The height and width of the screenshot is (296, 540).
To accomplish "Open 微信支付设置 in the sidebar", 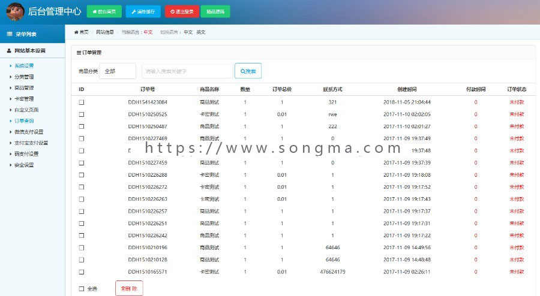I will coord(29,132).
